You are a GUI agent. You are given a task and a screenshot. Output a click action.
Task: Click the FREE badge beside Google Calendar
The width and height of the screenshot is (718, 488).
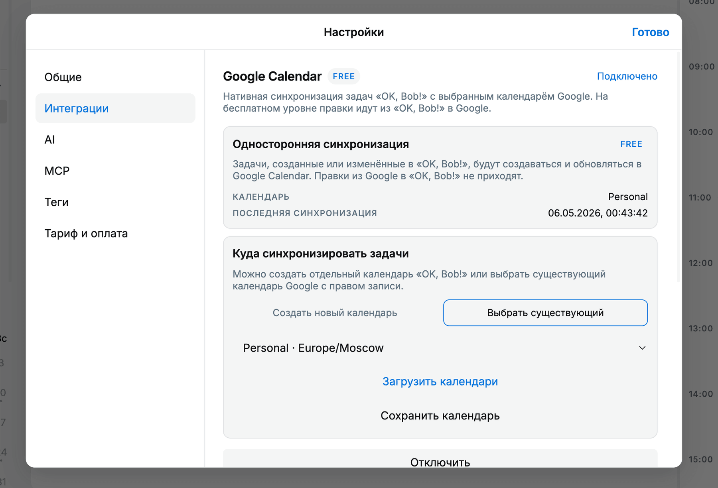coord(343,76)
